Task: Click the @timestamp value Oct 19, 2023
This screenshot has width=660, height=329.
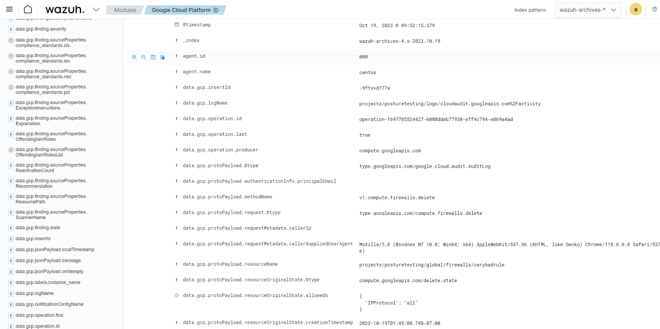Action: tap(397, 25)
